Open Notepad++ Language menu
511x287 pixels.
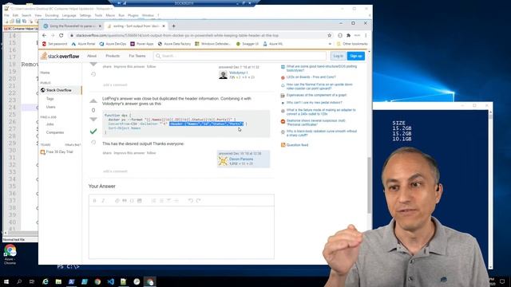tap(69, 15)
